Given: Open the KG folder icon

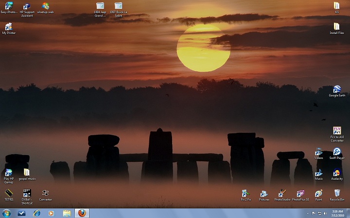Looking at the screenshot, I should (x=336, y=8).
